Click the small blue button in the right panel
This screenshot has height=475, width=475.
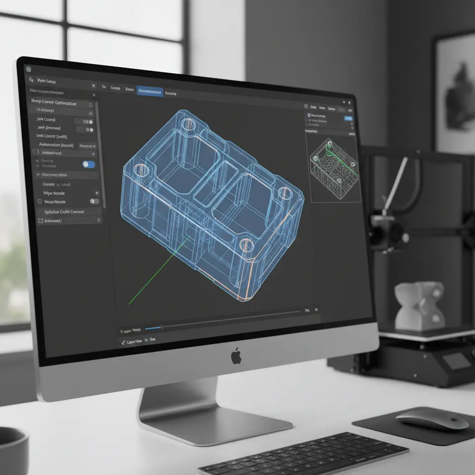(348, 118)
